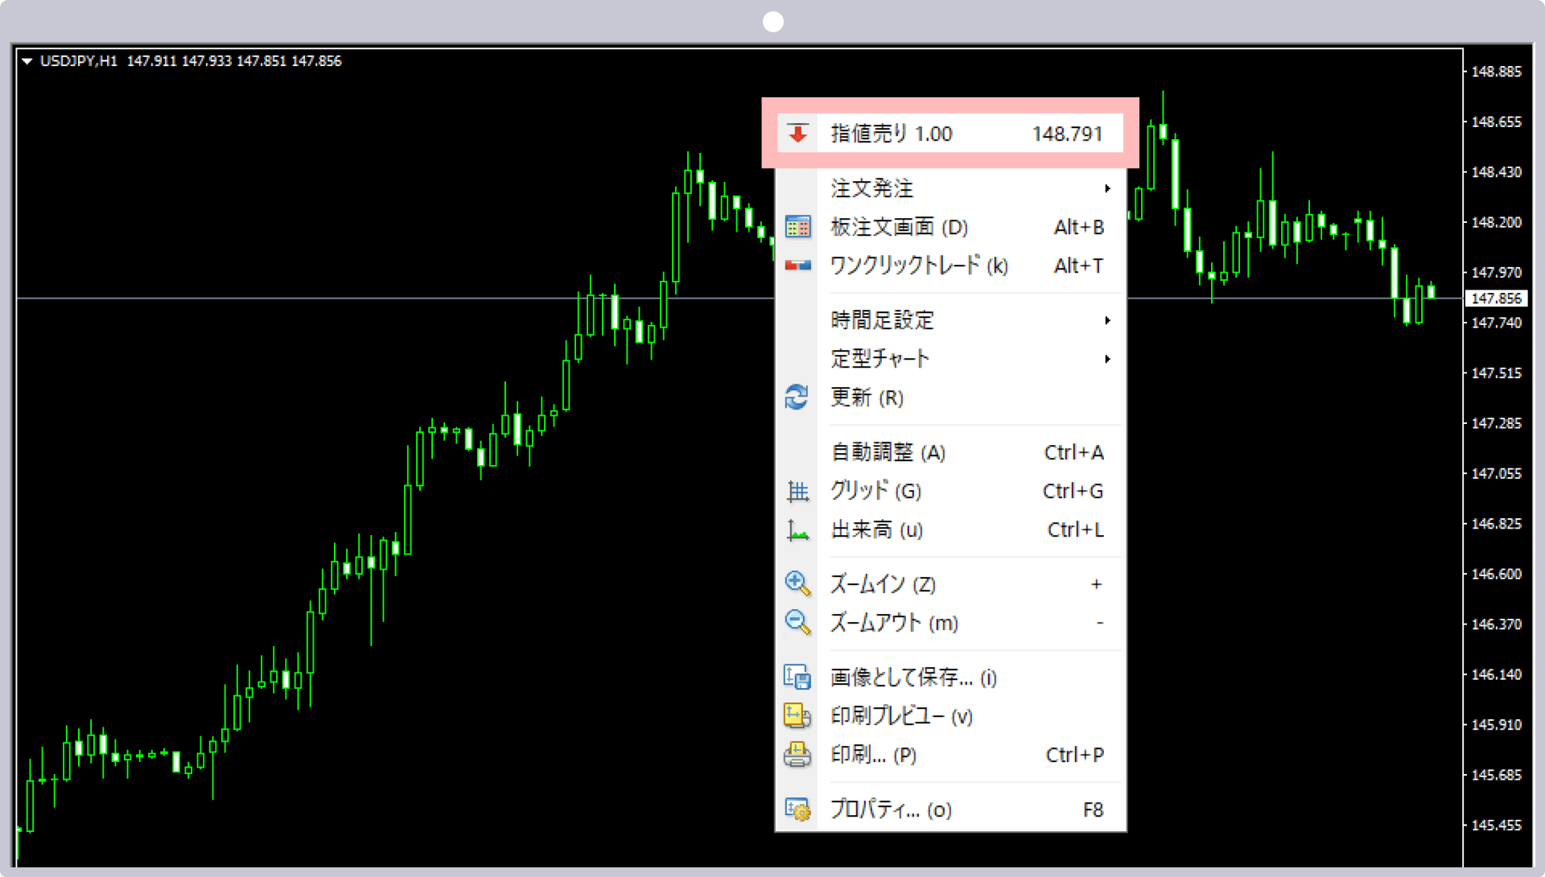The height and width of the screenshot is (877, 1545).
Task: Select 指値売り 1.00 at 148.791
Action: 950,134
